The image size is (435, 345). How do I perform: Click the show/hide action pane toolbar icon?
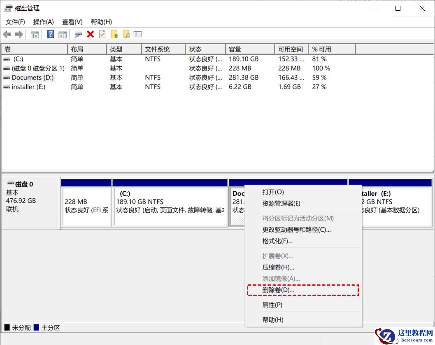(x=62, y=34)
